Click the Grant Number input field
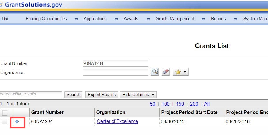Viewport: 268px width, 135px height. pyautogui.click(x=116, y=63)
